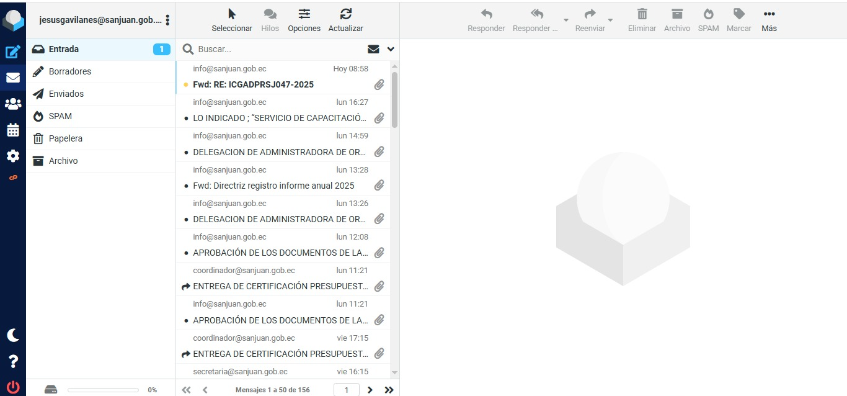Toggle the Seleccionar selection mode
The height and width of the screenshot is (396, 847).
[x=232, y=19]
